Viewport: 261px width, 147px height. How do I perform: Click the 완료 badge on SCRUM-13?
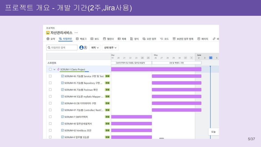tap(107, 103)
